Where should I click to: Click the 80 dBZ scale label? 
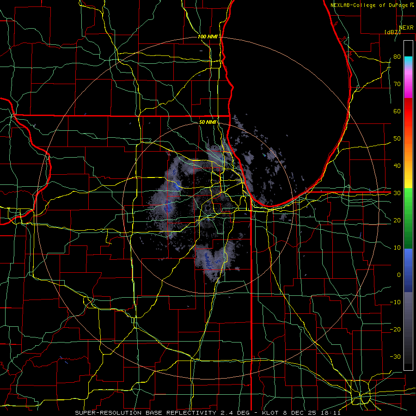(x=397, y=57)
